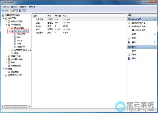Viewport: 158px width, 113px height.
Task: Click the Up One Level toolbar icon
Action: [x=12, y=11]
